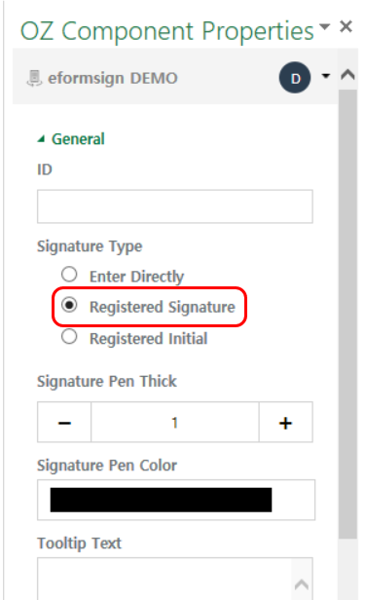The image size is (365, 600).
Task: Click the vertical scrollbar thumb
Action: 347,315
